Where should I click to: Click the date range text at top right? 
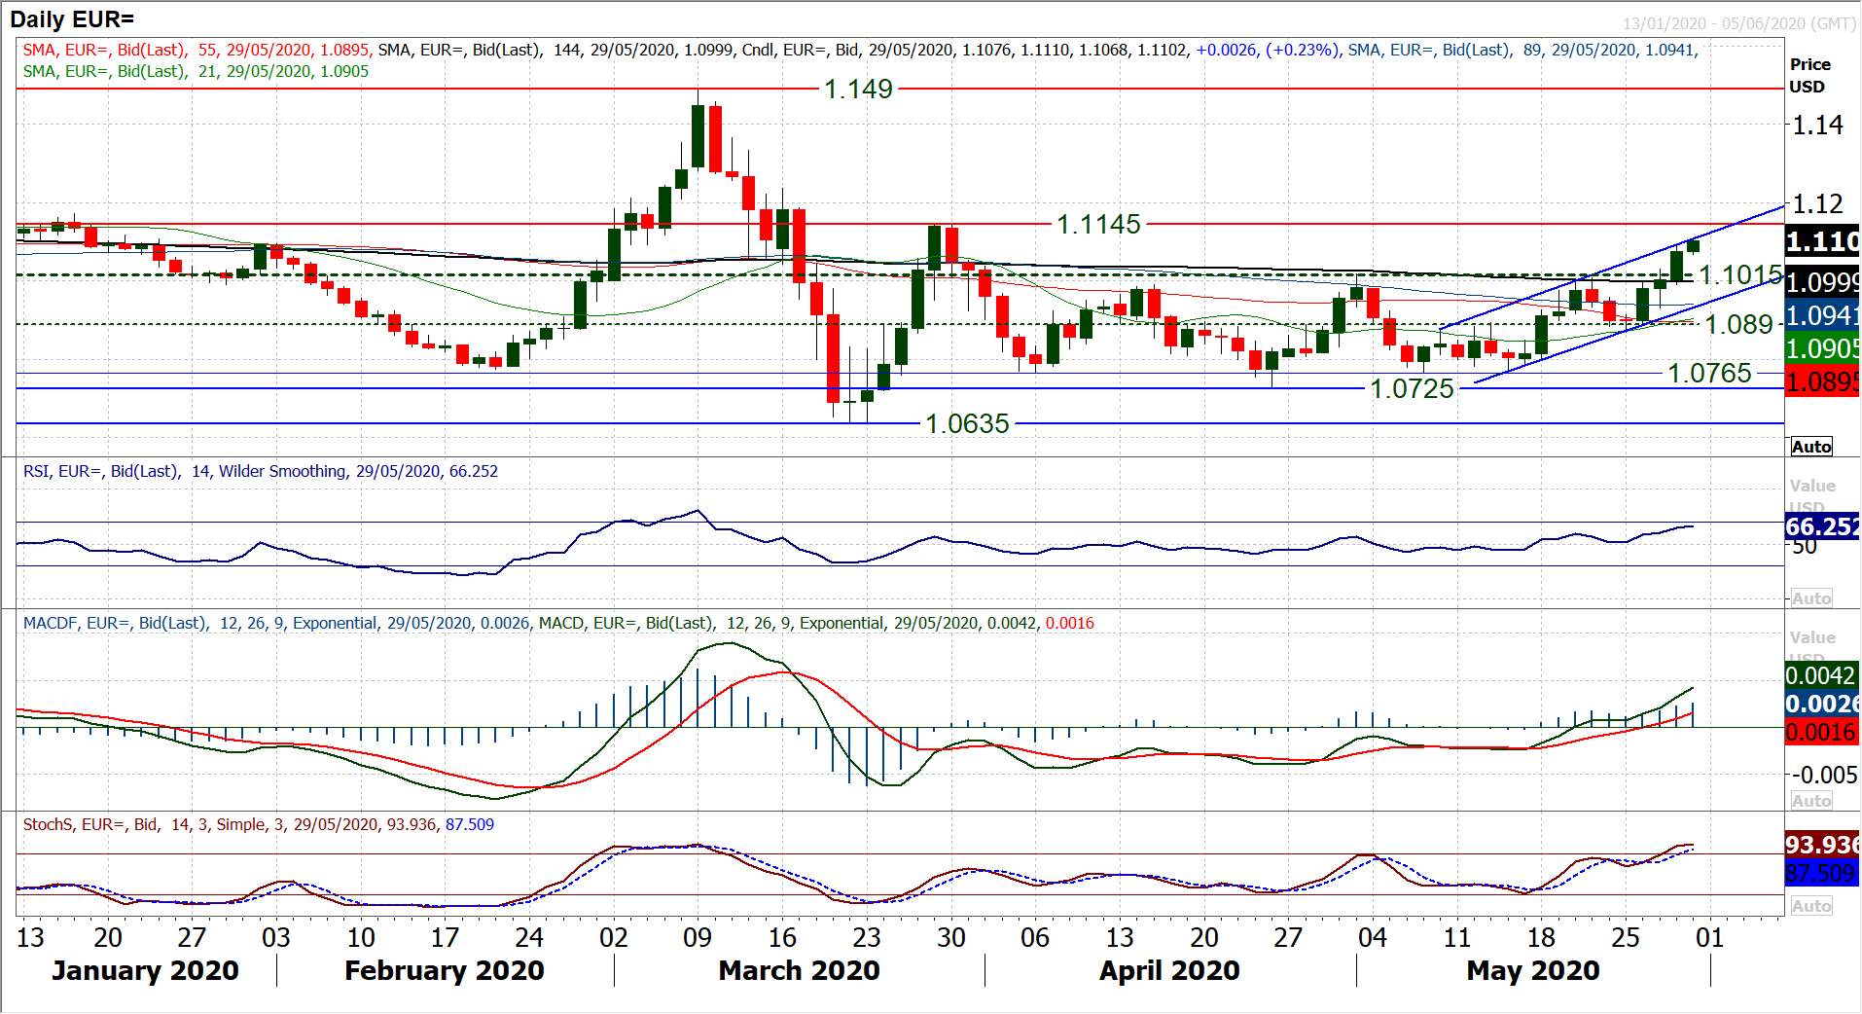click(x=1738, y=23)
